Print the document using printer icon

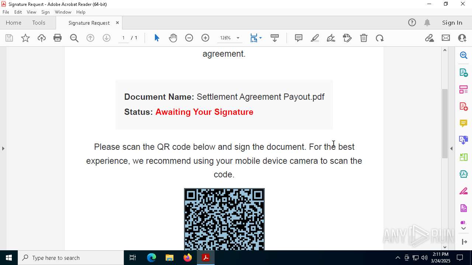pos(58,38)
